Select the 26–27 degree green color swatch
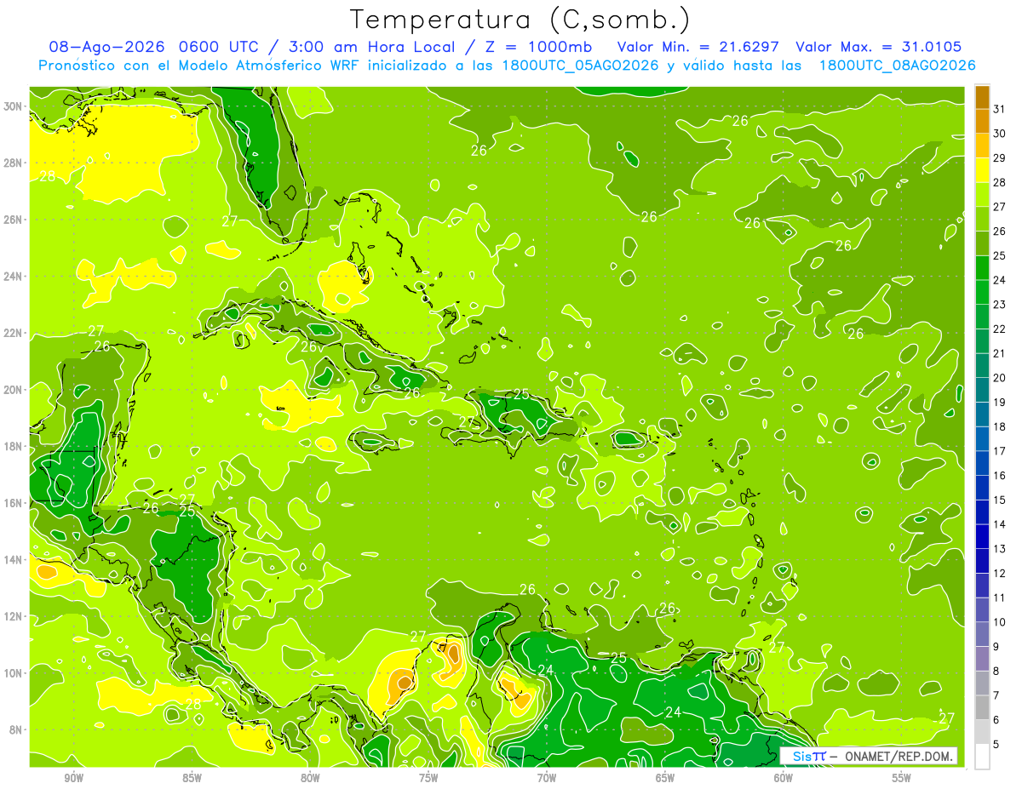The image size is (1022, 789). 982,219
